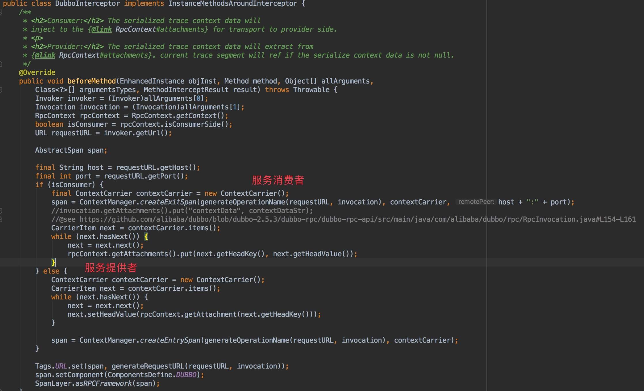Viewport: 644px width, 391px height.
Task: Fold the commented invocation.getAttachments line marker
Action: (x=1, y=211)
